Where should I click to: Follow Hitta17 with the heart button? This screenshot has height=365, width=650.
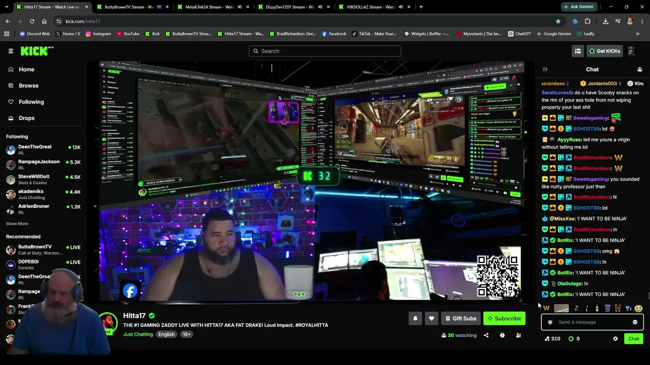click(432, 318)
